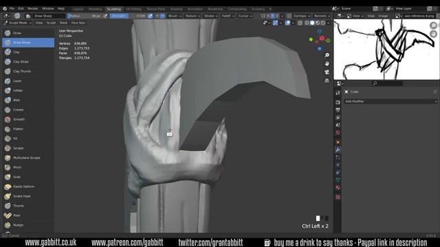Click the viewport pan hand icon

[327, 64]
